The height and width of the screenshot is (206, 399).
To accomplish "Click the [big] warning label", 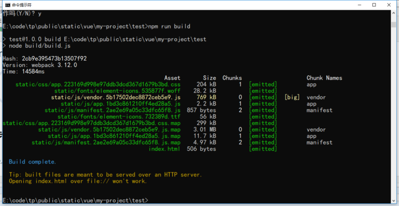I will coord(292,97).
